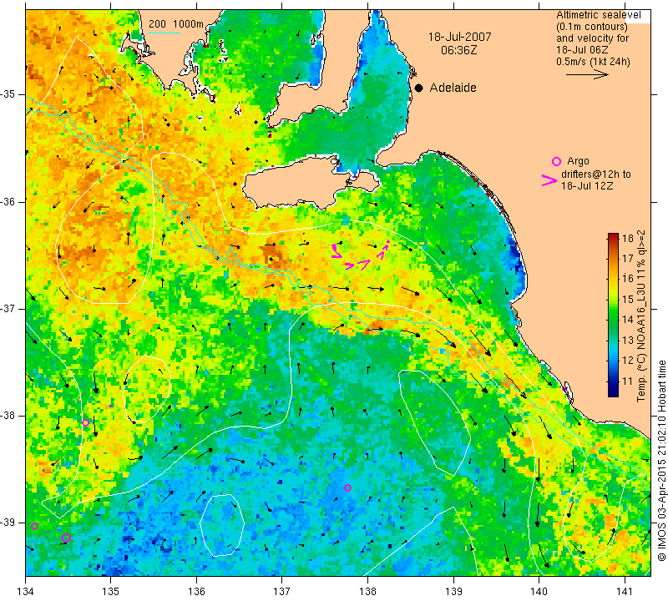Viewport: 668px width, 601px height.
Task: Click the longitude axis label '140'
Action: (539, 591)
